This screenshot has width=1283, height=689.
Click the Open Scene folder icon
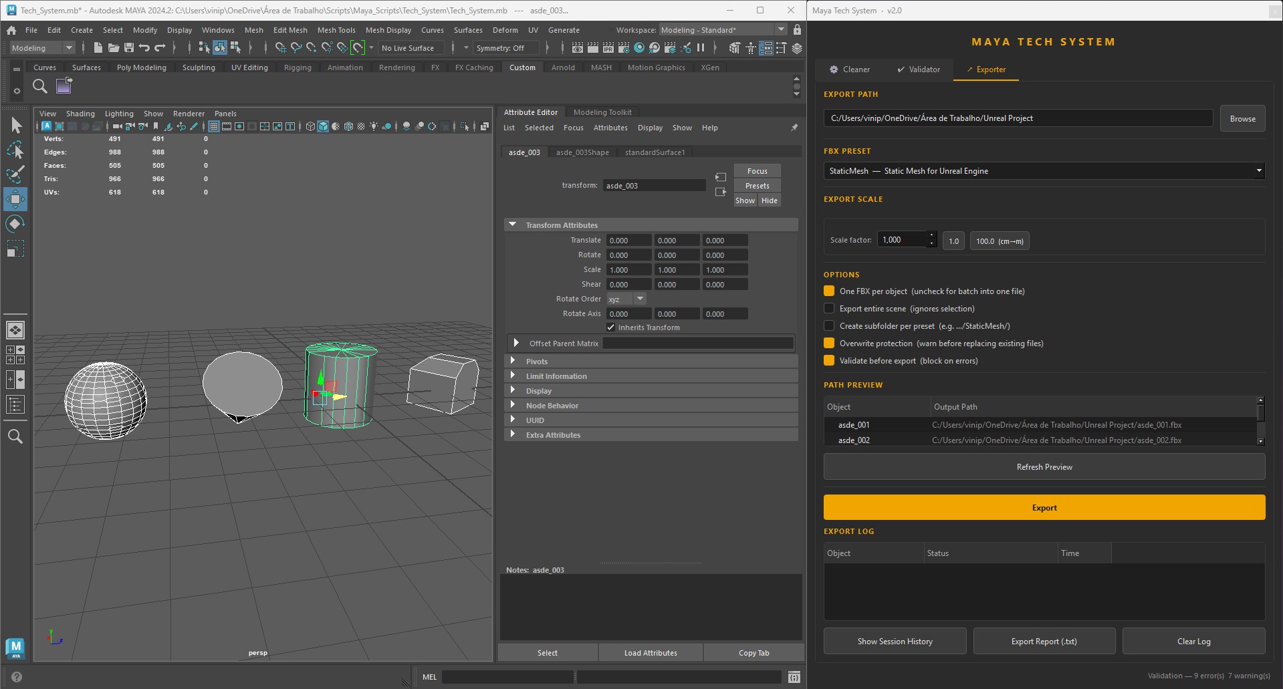[x=114, y=48]
